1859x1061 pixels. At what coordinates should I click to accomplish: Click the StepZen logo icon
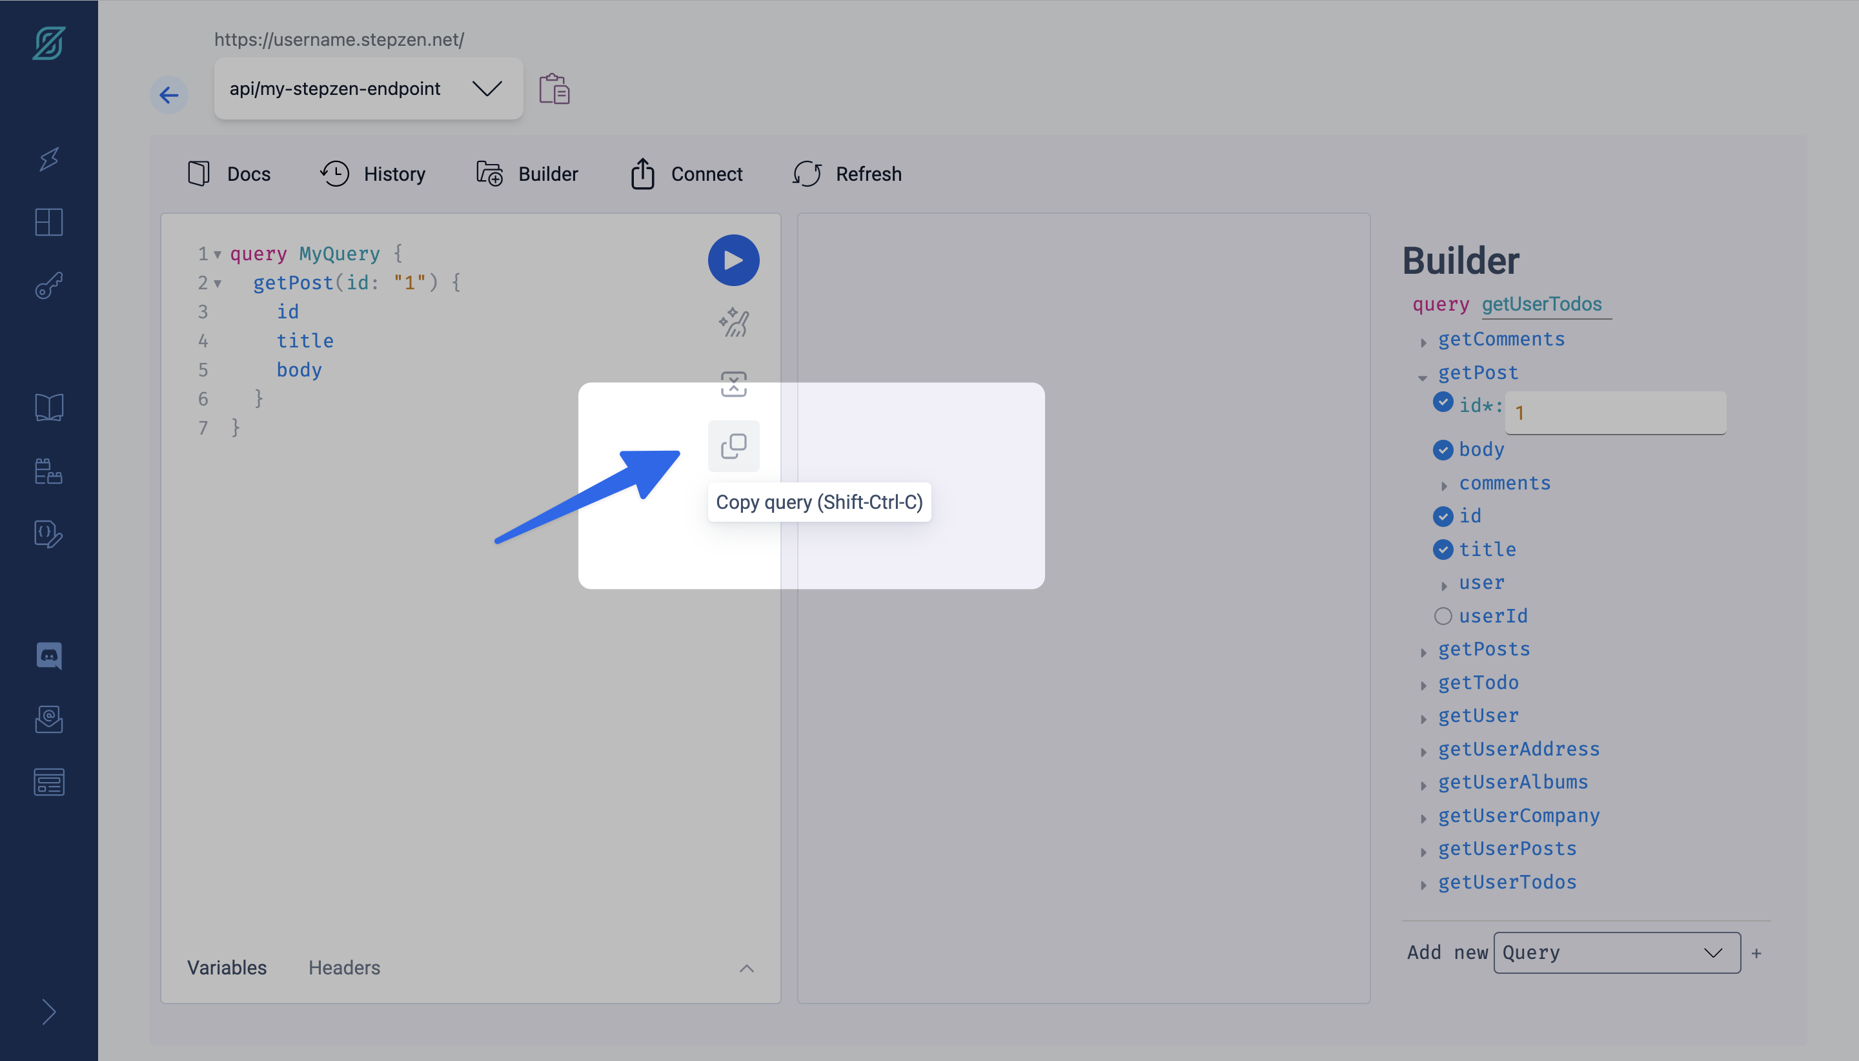[49, 43]
